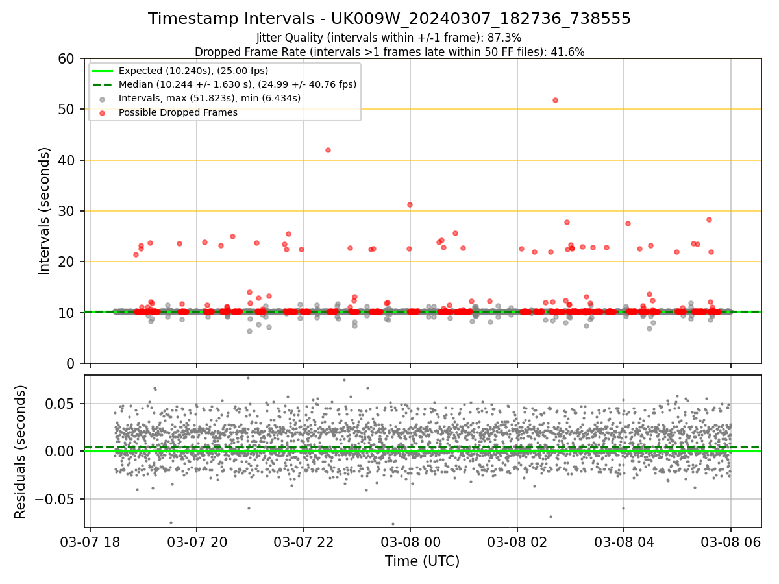Screen dimensions: 779x584
Task: Click the "Residuals (seconds)" y-axis label
Action: pyautogui.click(x=21, y=452)
